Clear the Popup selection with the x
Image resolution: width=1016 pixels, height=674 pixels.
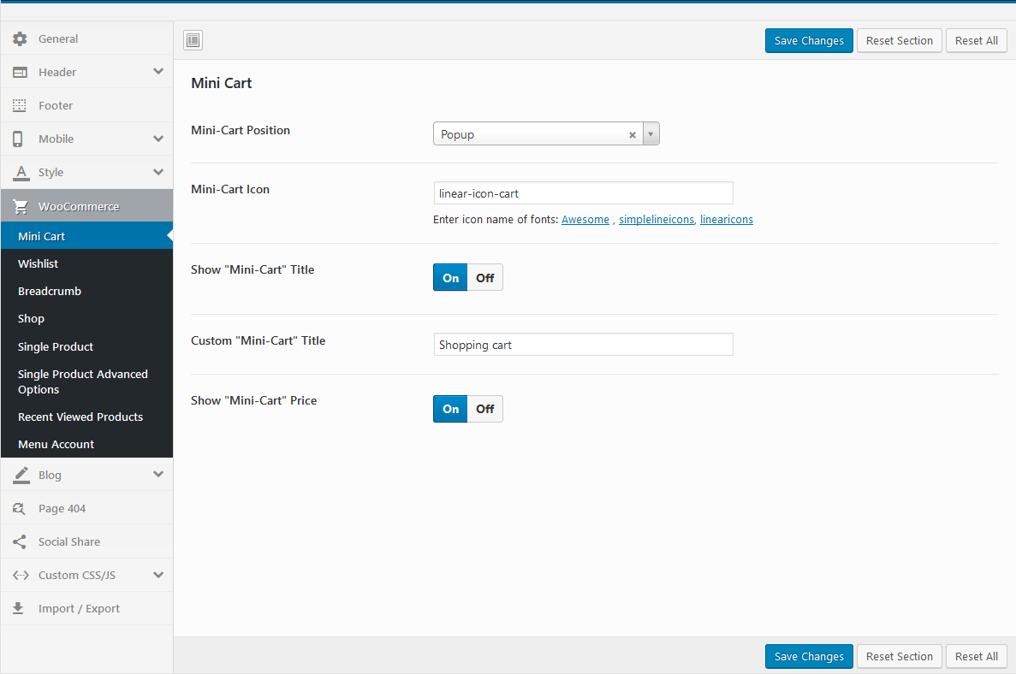click(633, 134)
